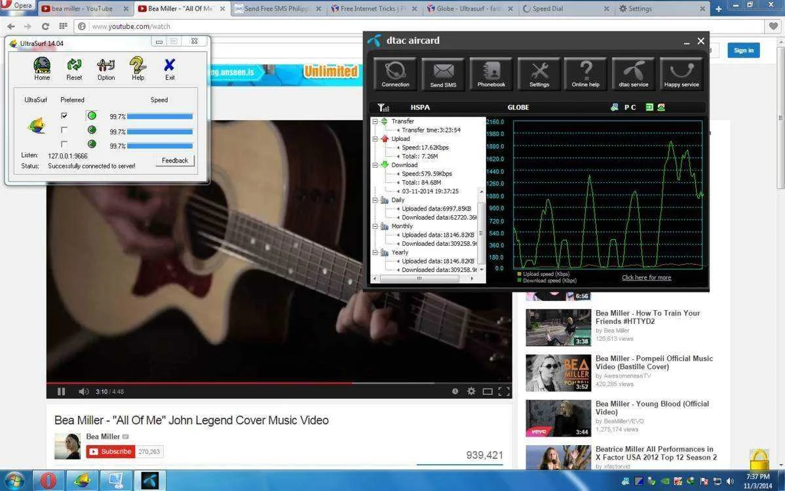Viewport: 785px width, 491px height.
Task: Open dtac aircard taskbar button
Action: pyautogui.click(x=150, y=480)
